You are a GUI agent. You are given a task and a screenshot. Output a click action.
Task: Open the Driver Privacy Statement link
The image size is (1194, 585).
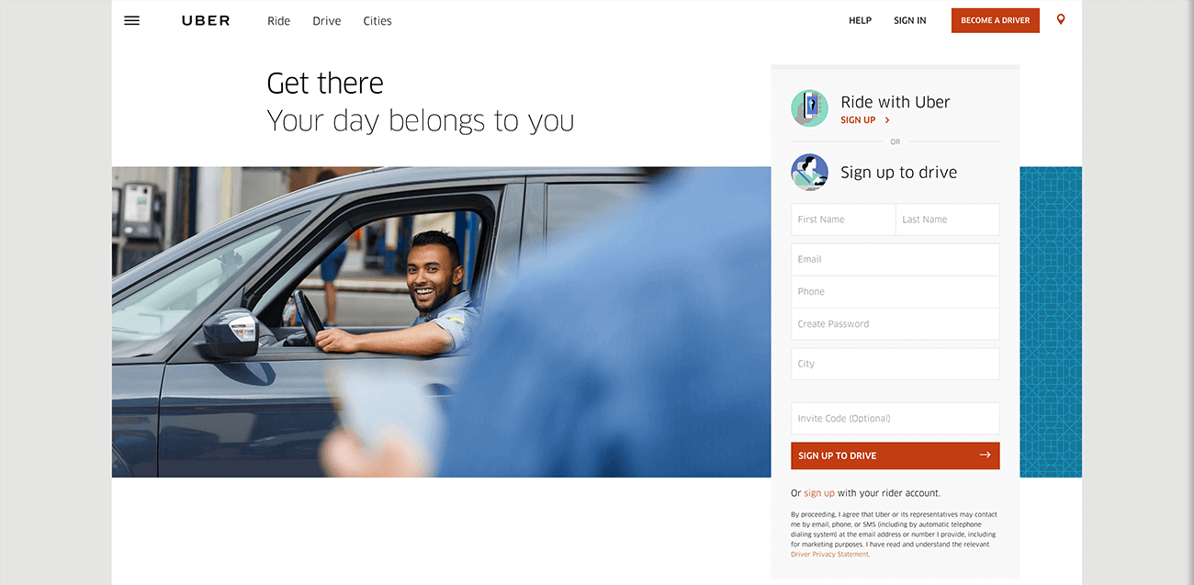click(x=829, y=555)
